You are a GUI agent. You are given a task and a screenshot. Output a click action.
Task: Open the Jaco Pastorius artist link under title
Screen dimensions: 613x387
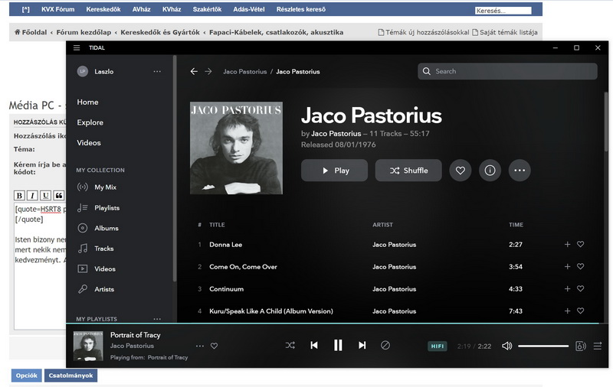[x=336, y=133]
